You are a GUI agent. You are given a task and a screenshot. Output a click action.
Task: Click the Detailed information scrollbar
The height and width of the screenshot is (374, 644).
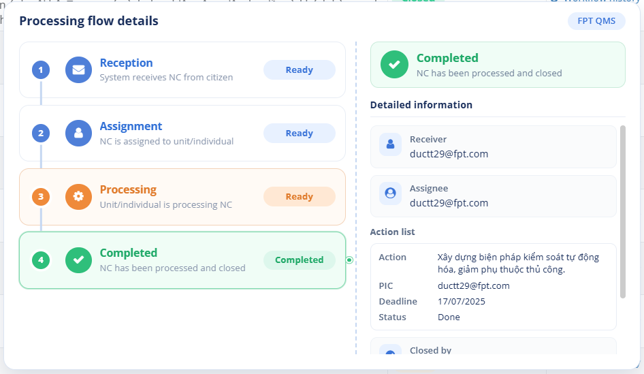623,212
